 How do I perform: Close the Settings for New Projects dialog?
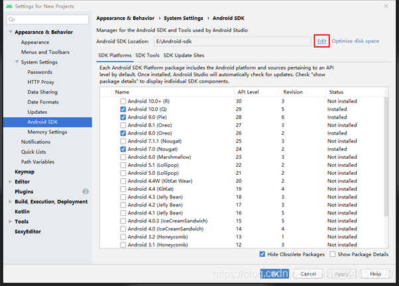pos(386,6)
